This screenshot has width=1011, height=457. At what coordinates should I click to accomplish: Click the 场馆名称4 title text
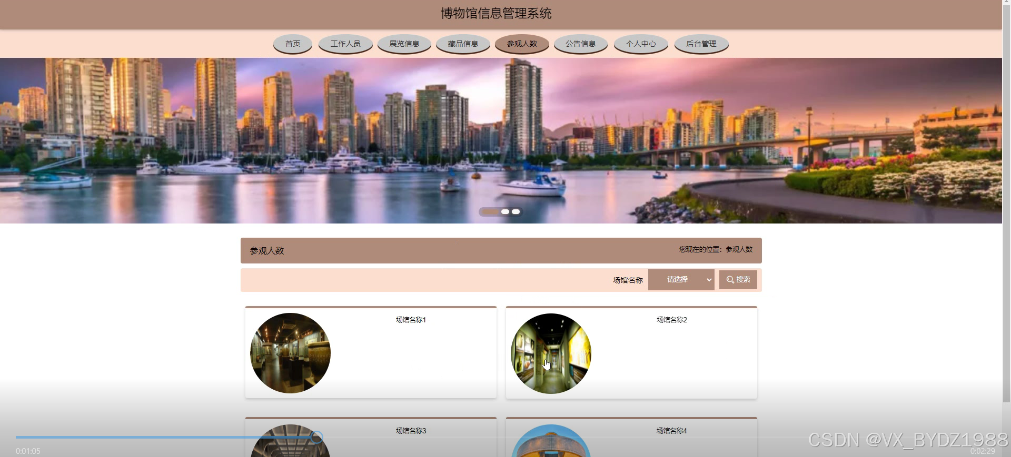672,431
